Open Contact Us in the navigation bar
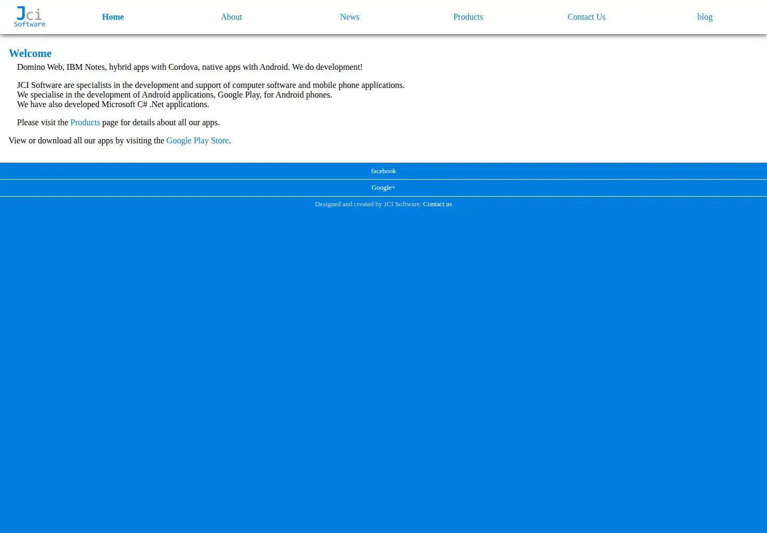The width and height of the screenshot is (767, 533). (x=586, y=17)
